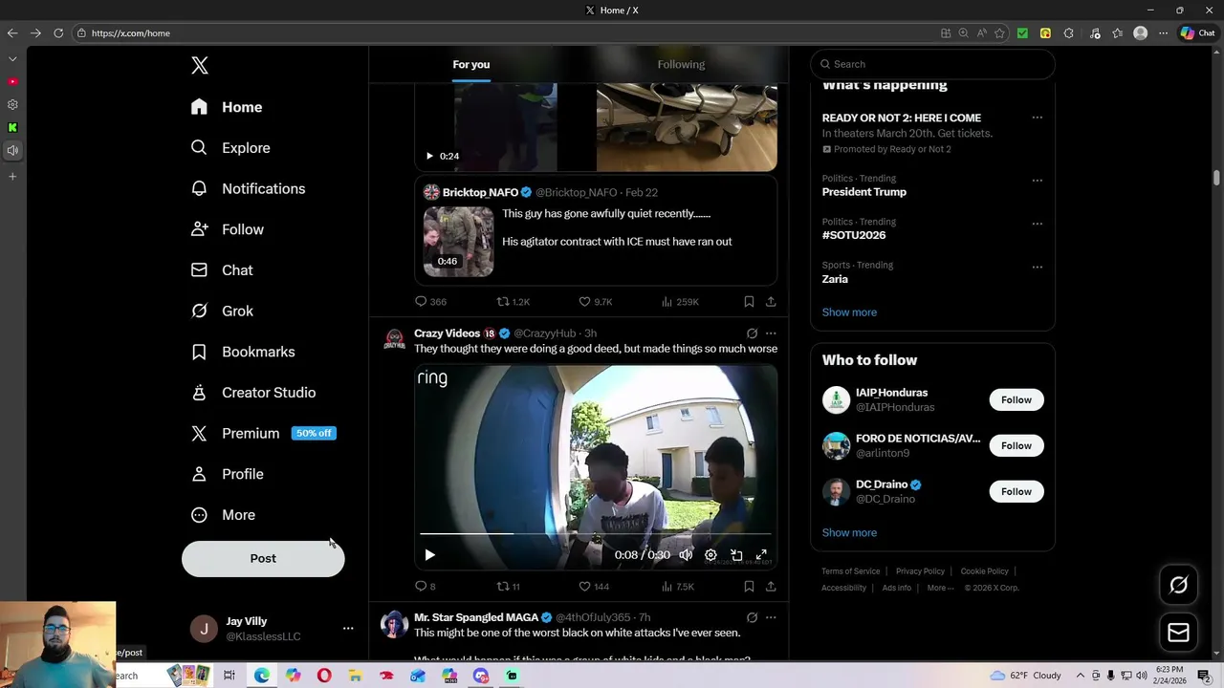Toggle picture-in-picture on ring video
The width and height of the screenshot is (1224, 688).
tap(736, 555)
